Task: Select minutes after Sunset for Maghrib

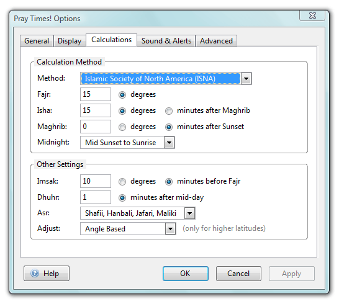Action: [169, 127]
